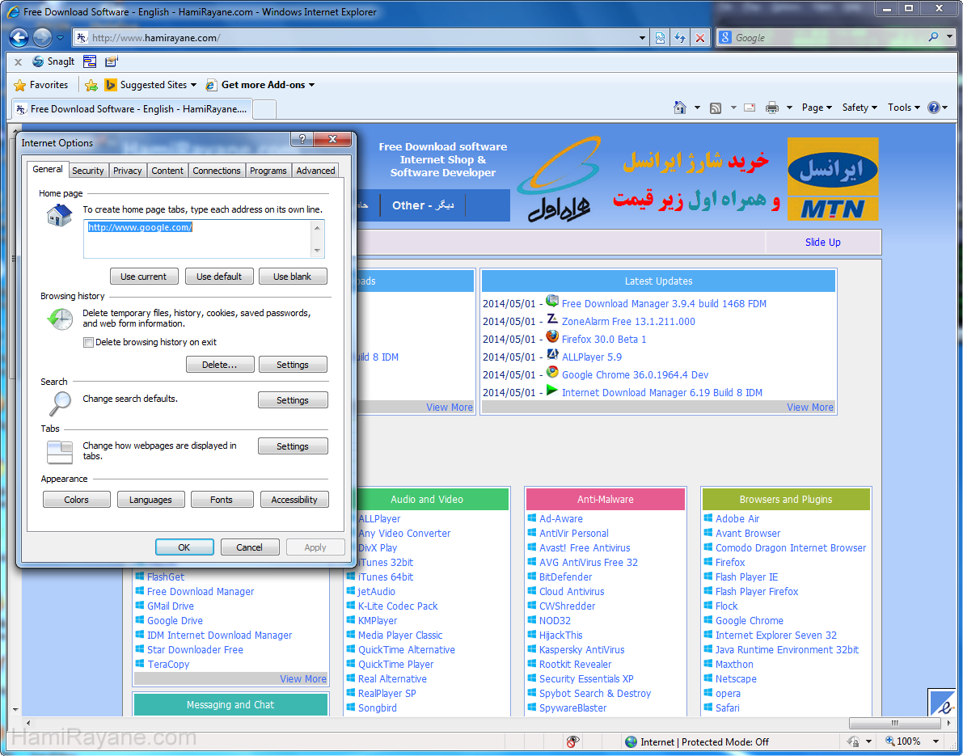Click the blue Help question mark icon
The width and height of the screenshot is (963, 756).
pyautogui.click(x=934, y=108)
